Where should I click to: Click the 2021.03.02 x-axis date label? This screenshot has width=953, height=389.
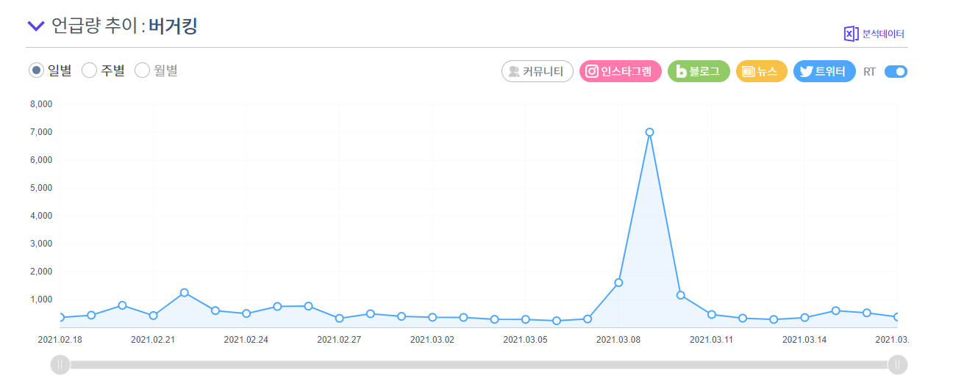click(432, 340)
